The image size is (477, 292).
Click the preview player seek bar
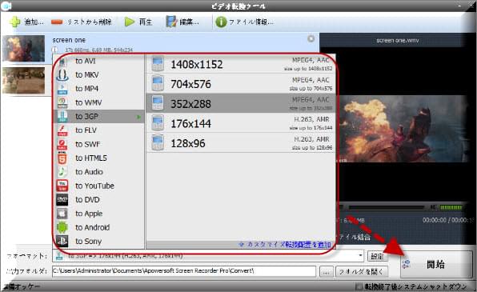pos(386,207)
